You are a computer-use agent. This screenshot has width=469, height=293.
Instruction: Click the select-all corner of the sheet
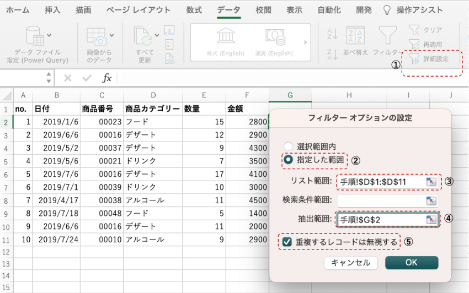(x=7, y=96)
